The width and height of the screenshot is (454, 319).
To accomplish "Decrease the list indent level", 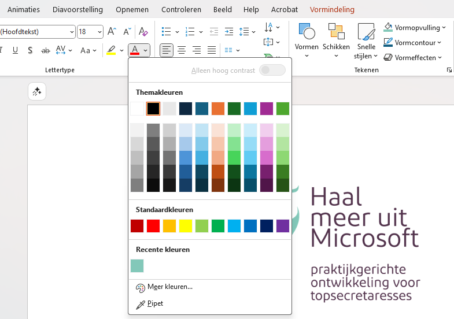I will click(x=214, y=32).
